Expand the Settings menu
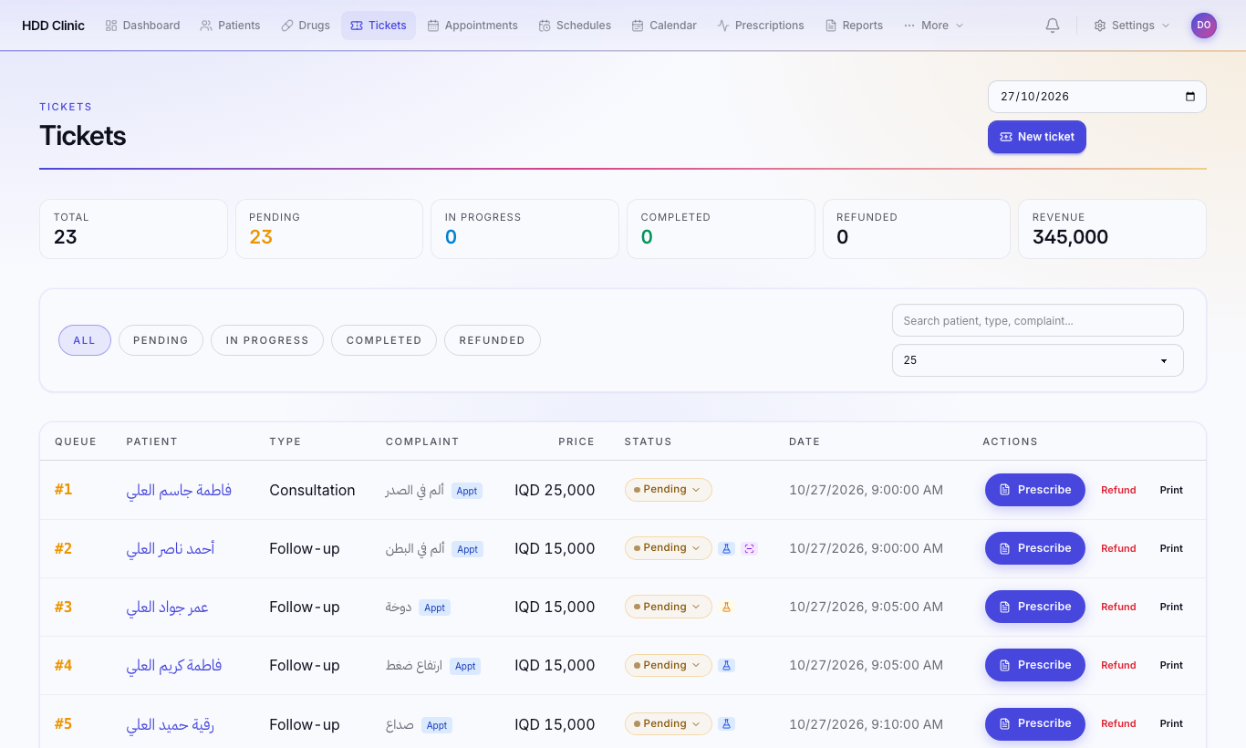This screenshot has height=748, width=1246. [1131, 26]
